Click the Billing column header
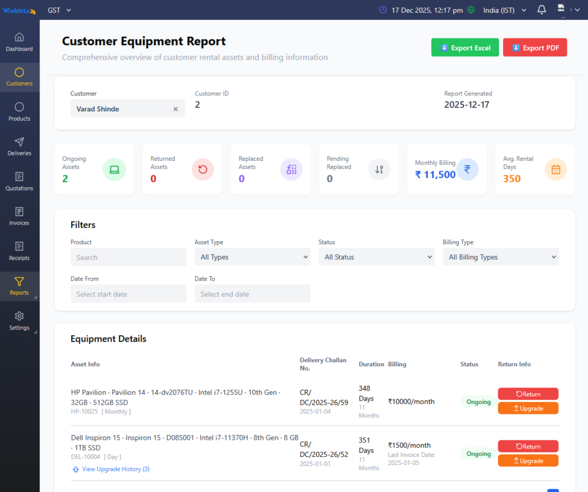The image size is (588, 492). click(397, 364)
